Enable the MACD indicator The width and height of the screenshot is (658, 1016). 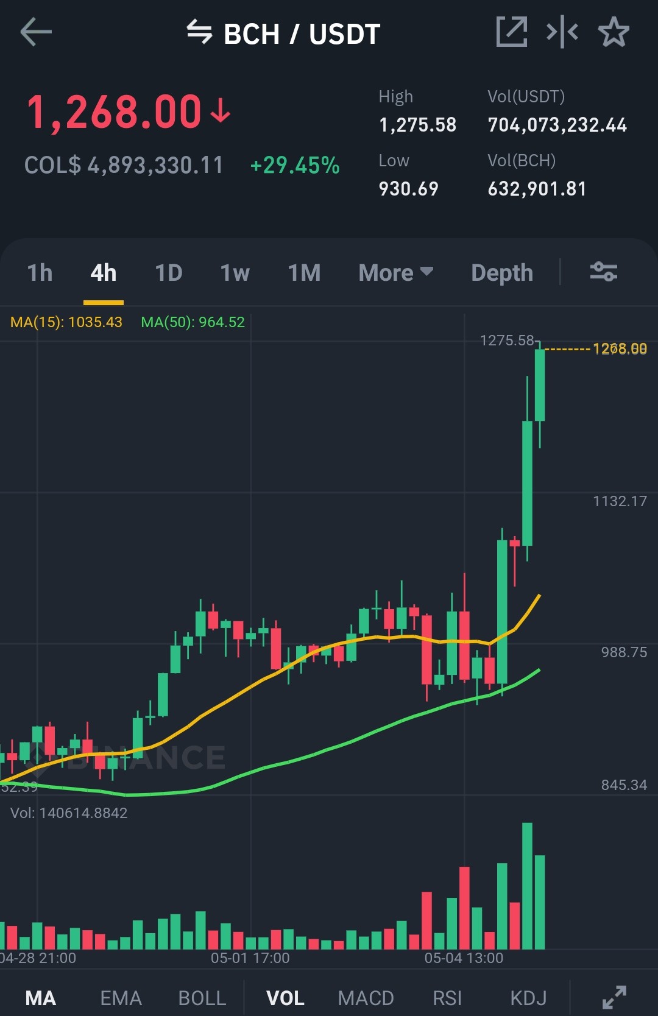pos(366,998)
